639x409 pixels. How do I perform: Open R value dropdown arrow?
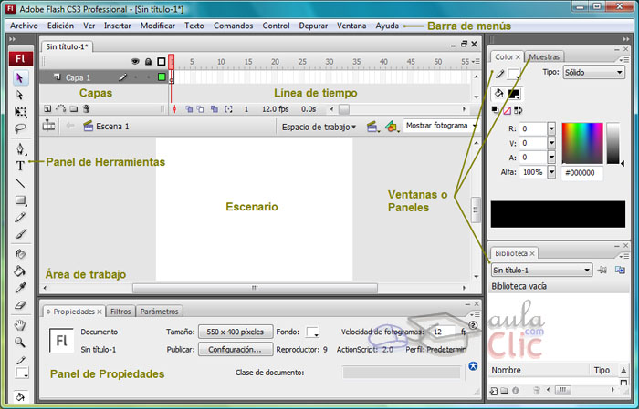(x=551, y=128)
